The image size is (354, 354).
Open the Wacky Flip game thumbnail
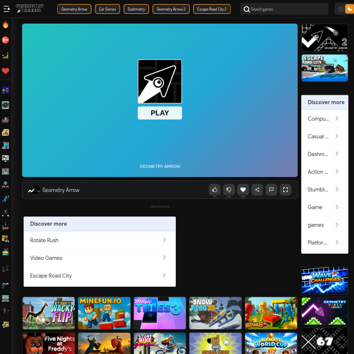[x=48, y=313]
